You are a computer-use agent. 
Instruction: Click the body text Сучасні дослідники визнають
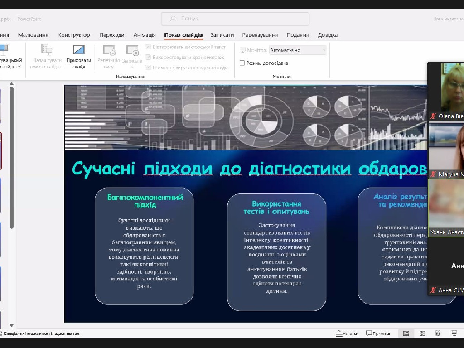[144, 253]
